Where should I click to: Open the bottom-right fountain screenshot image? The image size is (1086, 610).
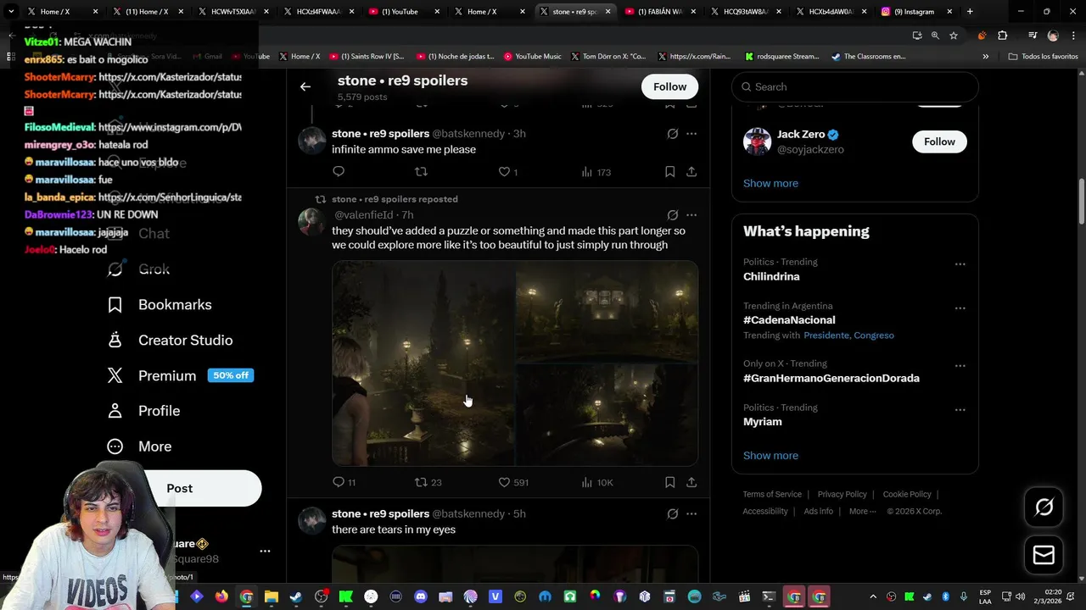[607, 414]
